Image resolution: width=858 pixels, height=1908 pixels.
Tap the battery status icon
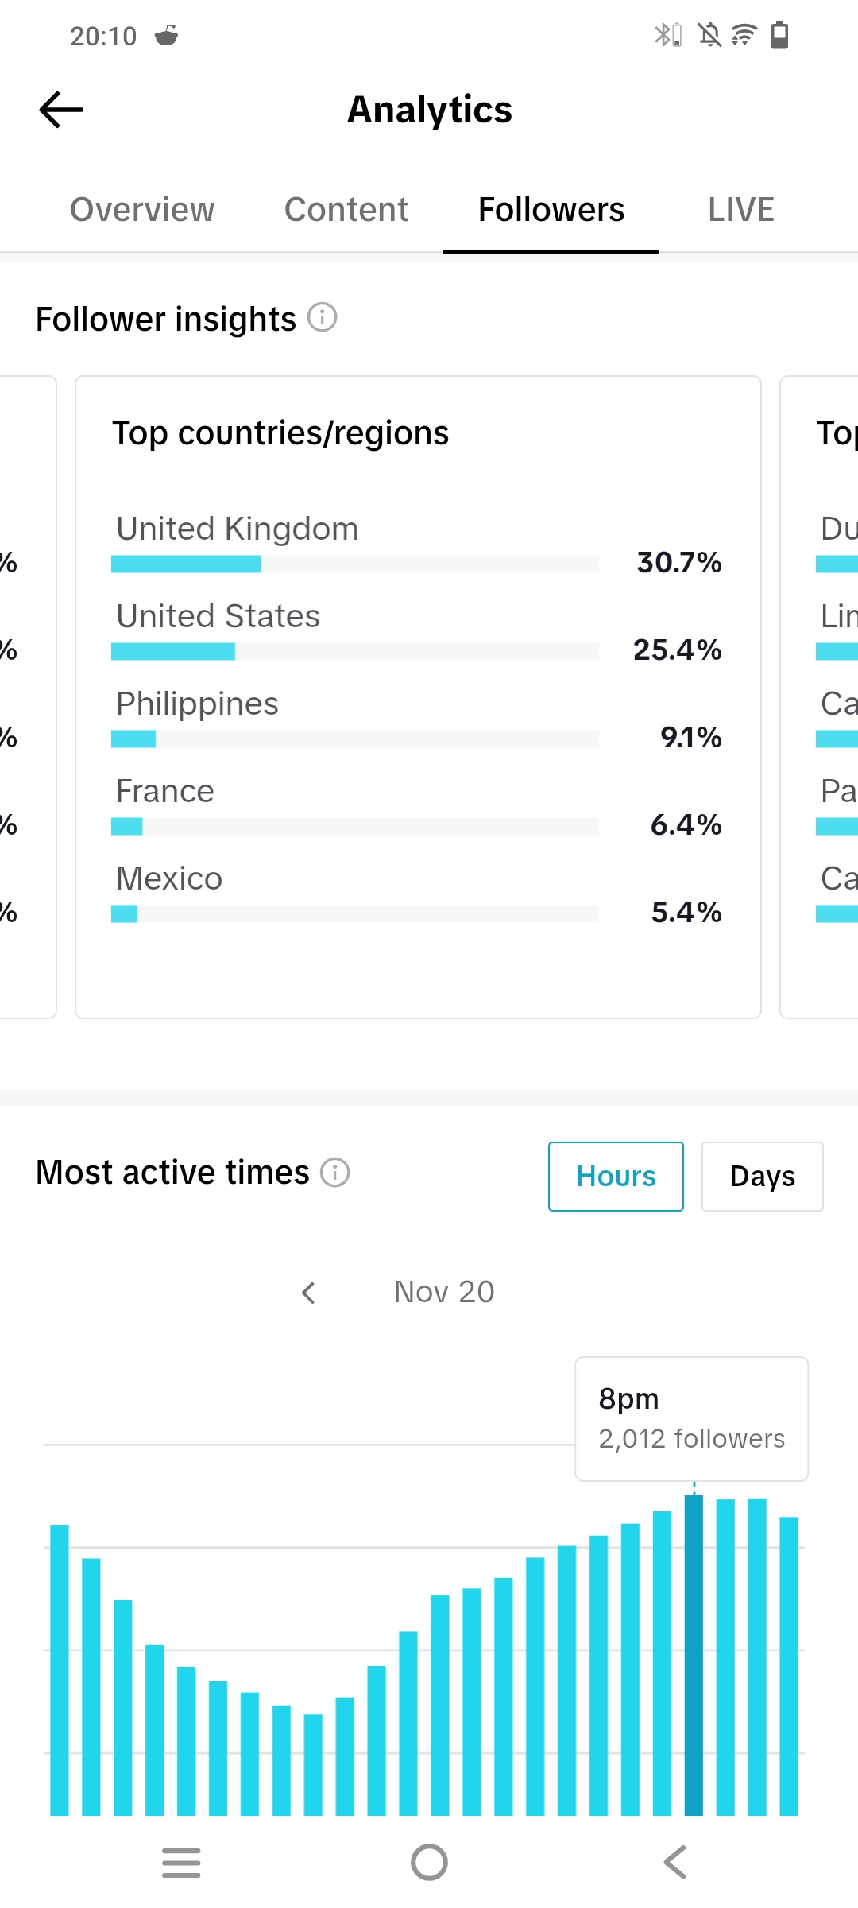click(x=780, y=35)
